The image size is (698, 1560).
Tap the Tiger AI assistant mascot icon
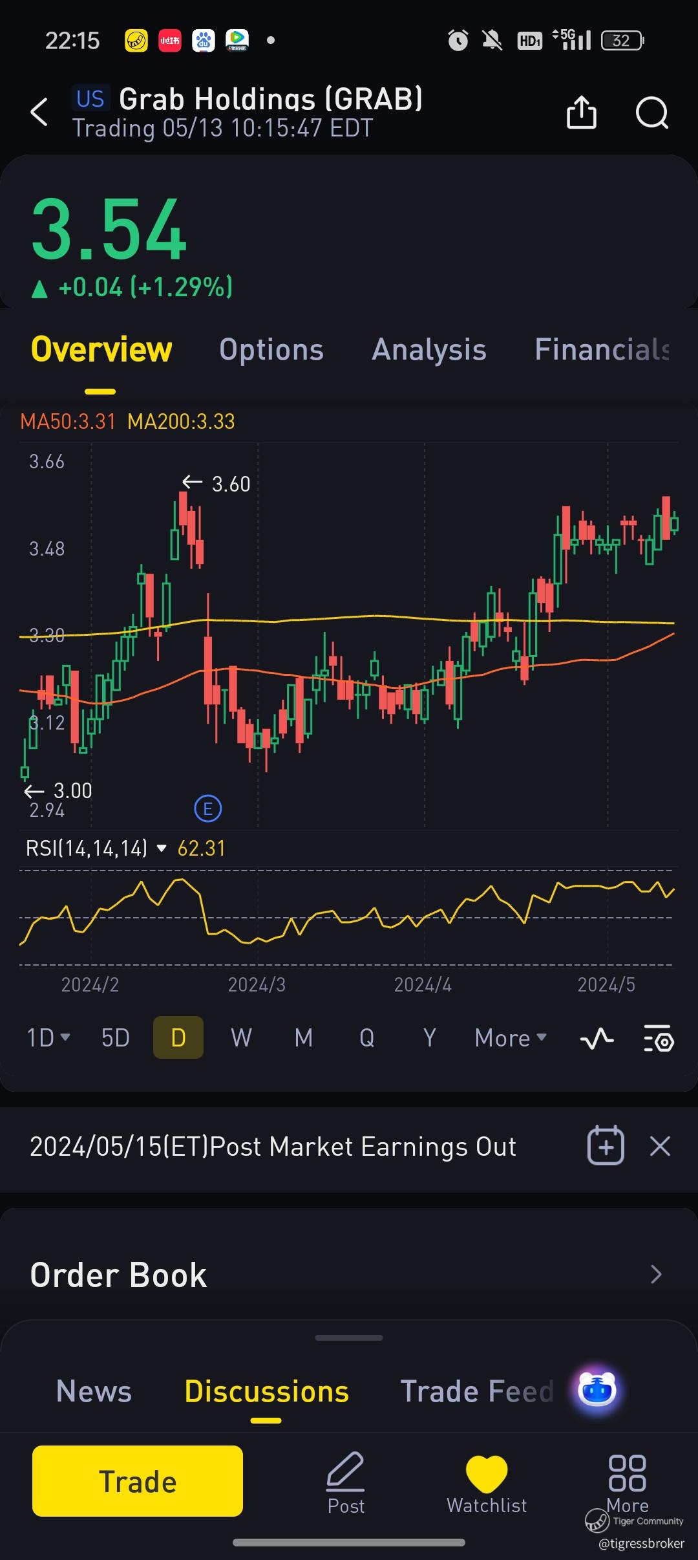point(597,1389)
